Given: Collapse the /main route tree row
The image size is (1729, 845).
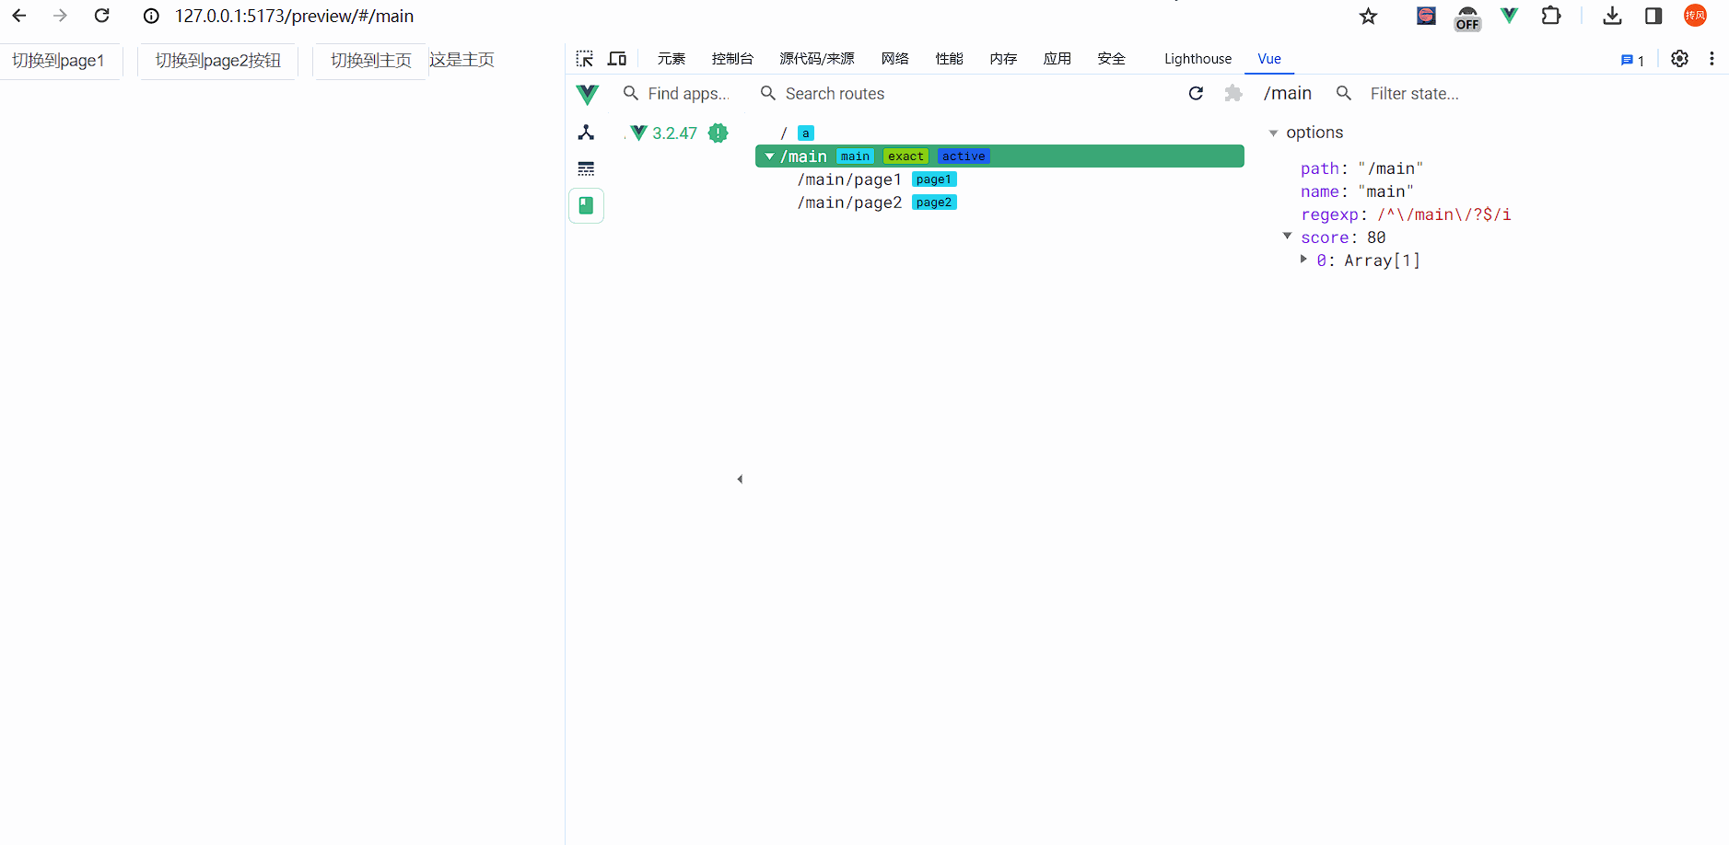Looking at the screenshot, I should pos(769,156).
